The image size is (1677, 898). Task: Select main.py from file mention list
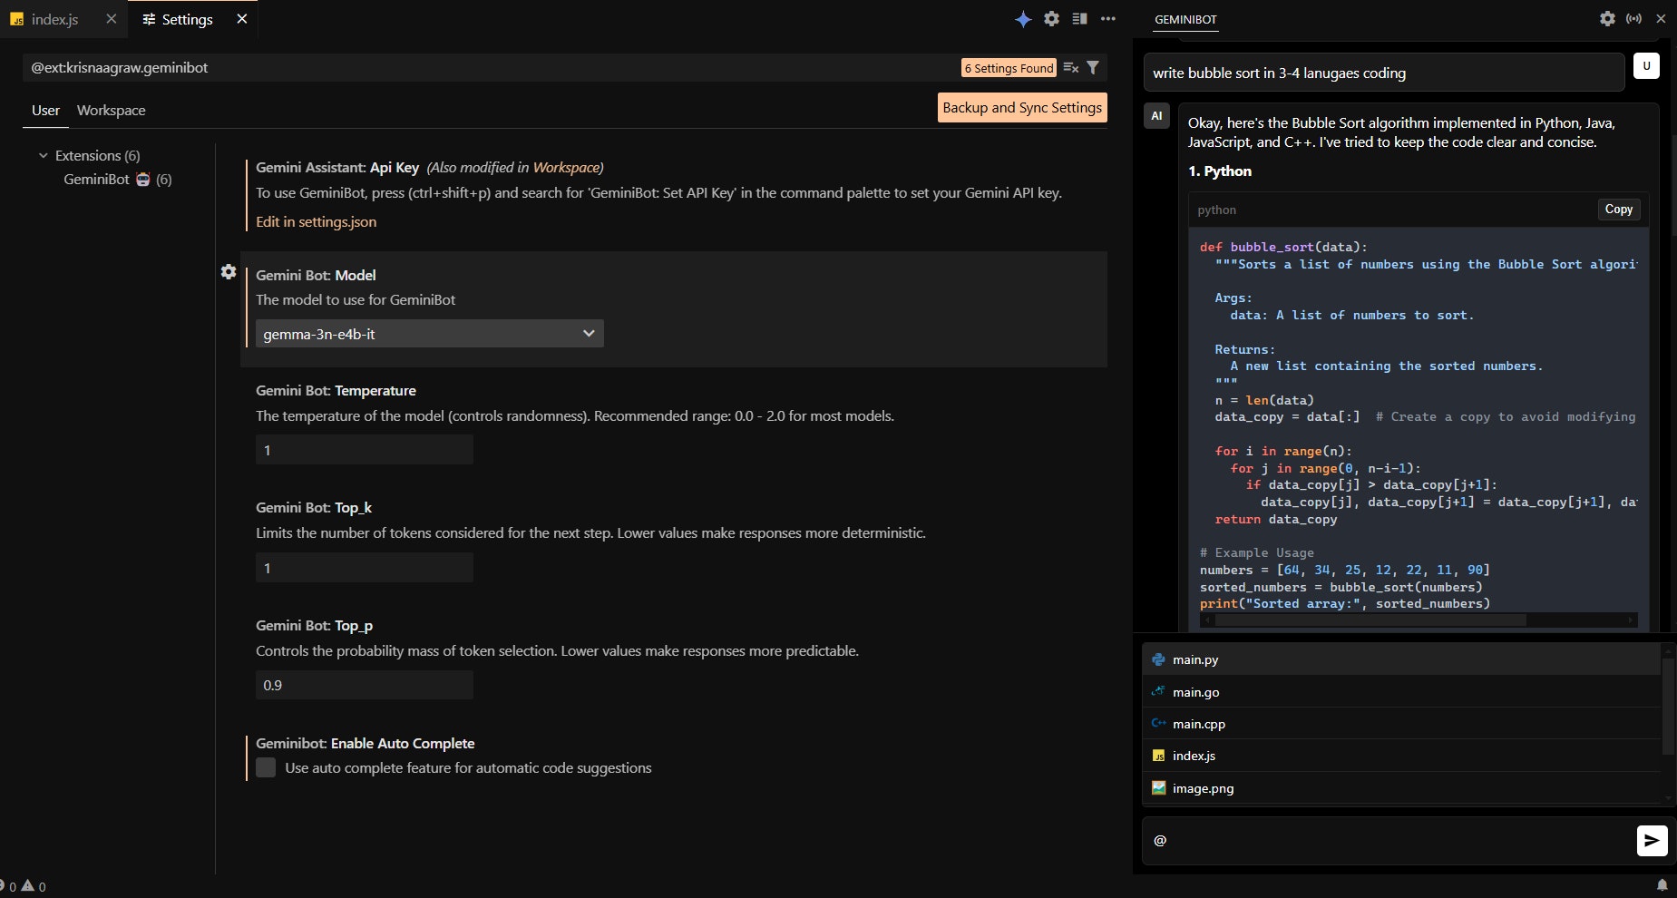point(1401,659)
